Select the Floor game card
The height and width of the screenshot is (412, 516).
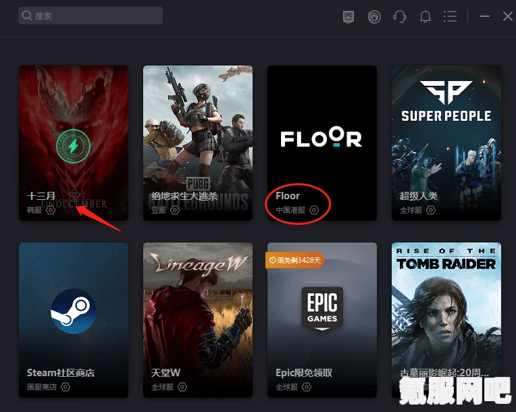pos(322,143)
